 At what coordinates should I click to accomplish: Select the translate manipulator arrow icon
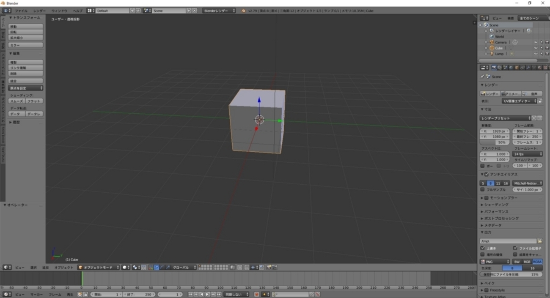tap(157, 268)
